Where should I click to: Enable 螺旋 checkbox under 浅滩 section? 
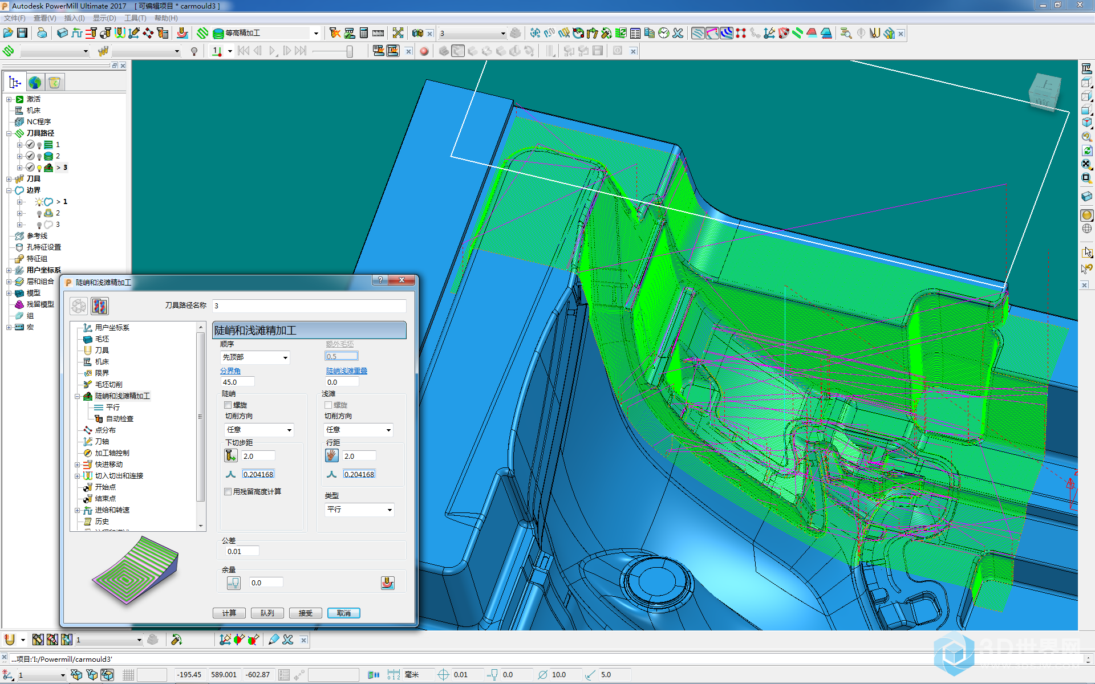tap(328, 405)
